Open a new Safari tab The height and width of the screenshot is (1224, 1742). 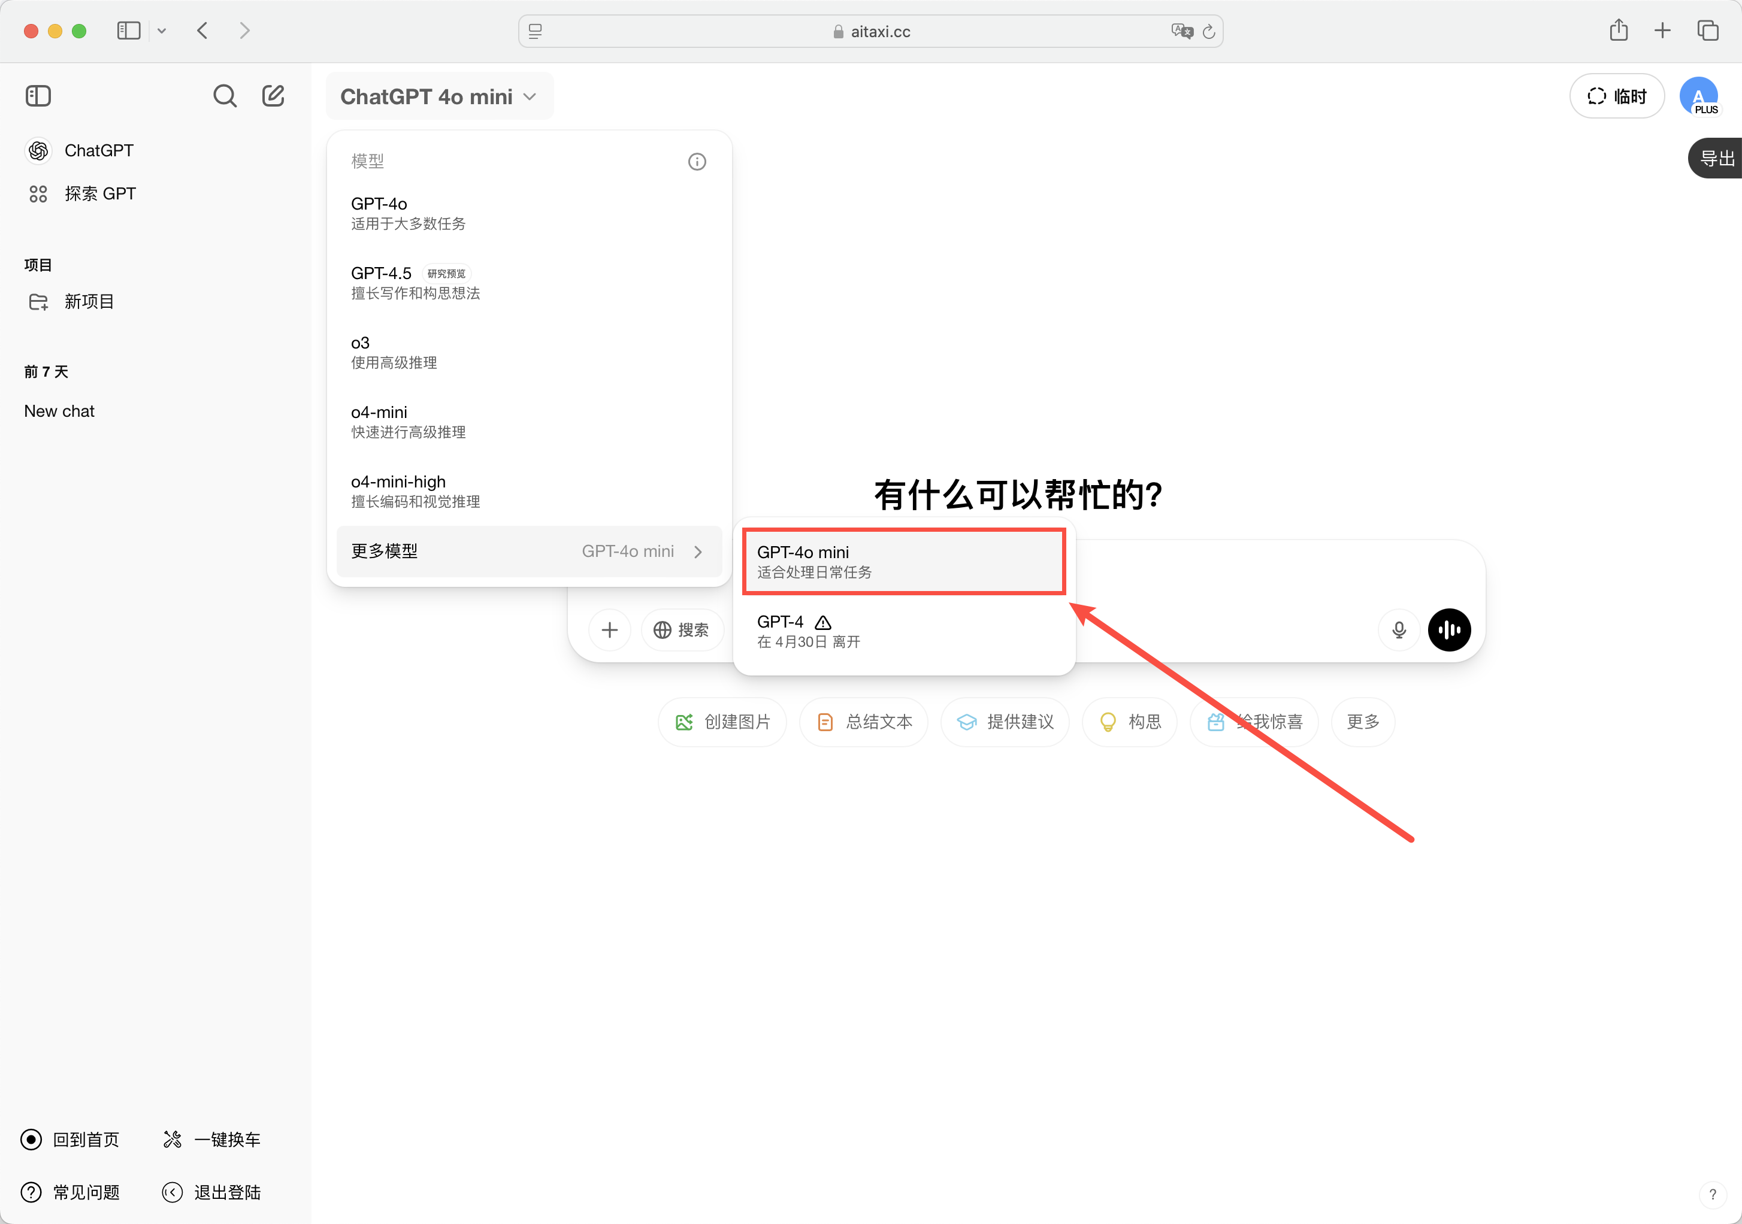[x=1662, y=31]
